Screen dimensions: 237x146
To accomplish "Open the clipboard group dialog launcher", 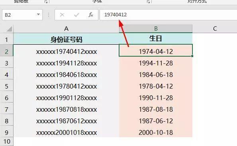I will pos(46,2).
